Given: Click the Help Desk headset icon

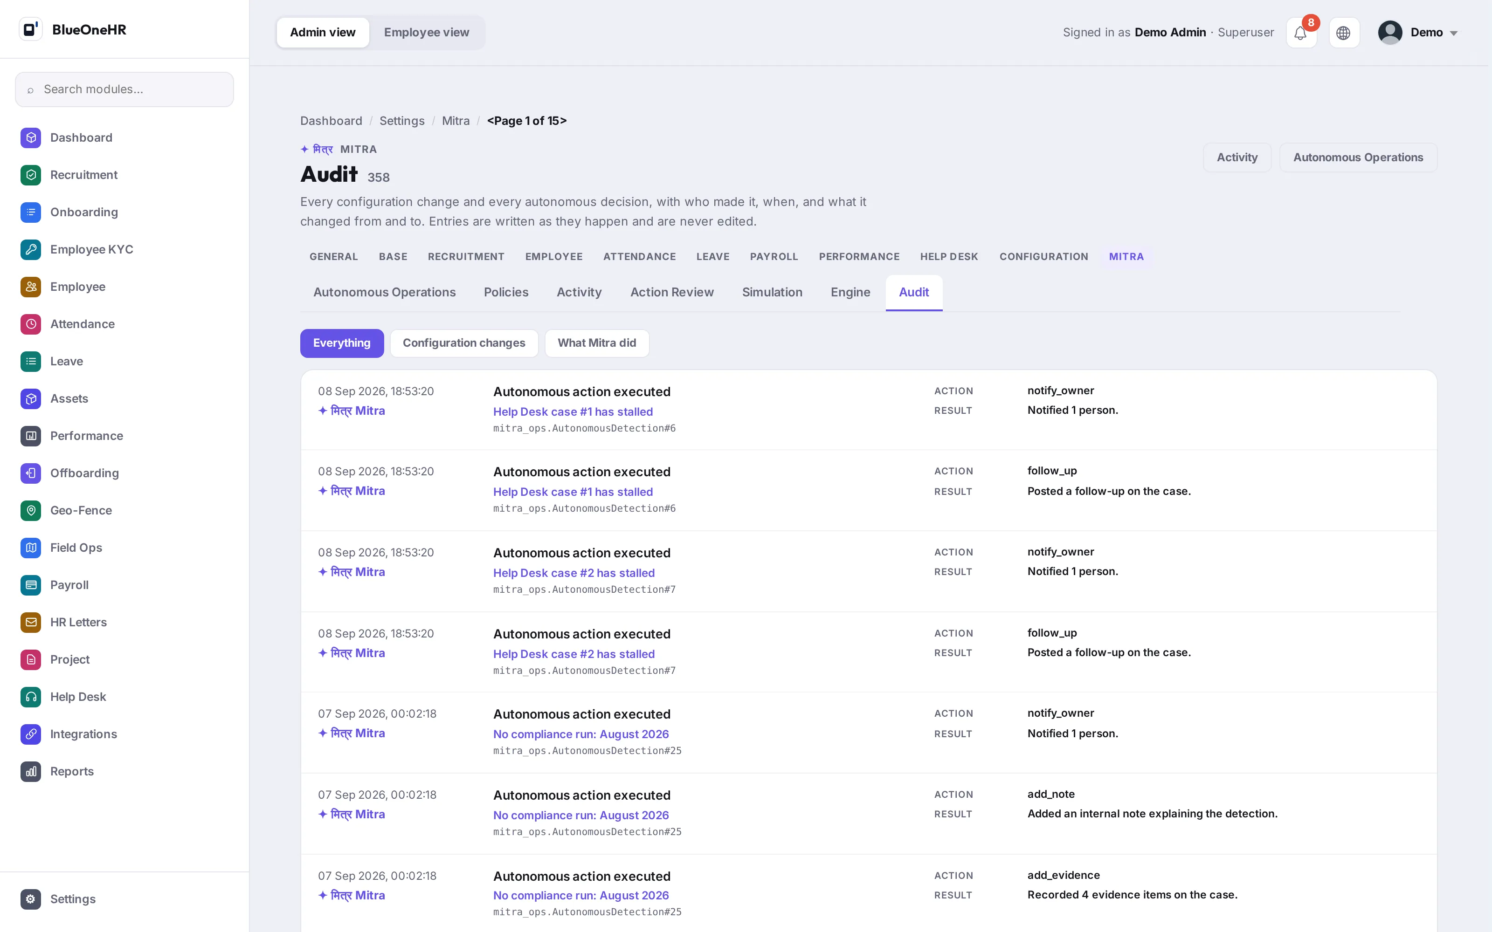Looking at the screenshot, I should (x=31, y=697).
